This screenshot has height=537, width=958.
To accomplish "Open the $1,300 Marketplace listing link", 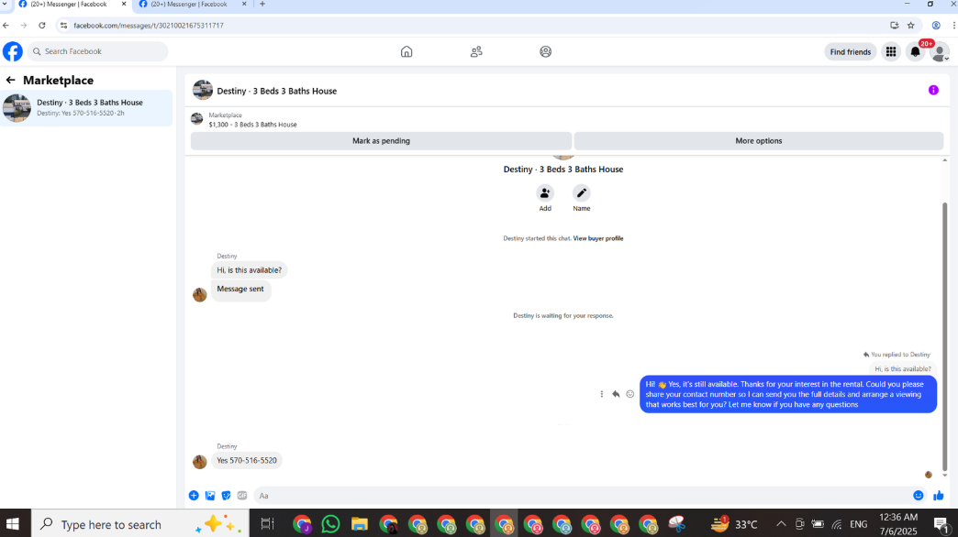I will (x=252, y=125).
